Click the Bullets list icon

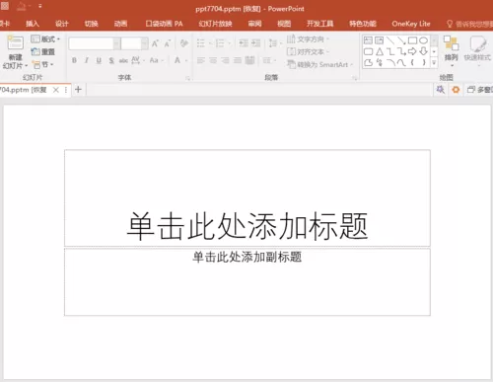[200, 43]
